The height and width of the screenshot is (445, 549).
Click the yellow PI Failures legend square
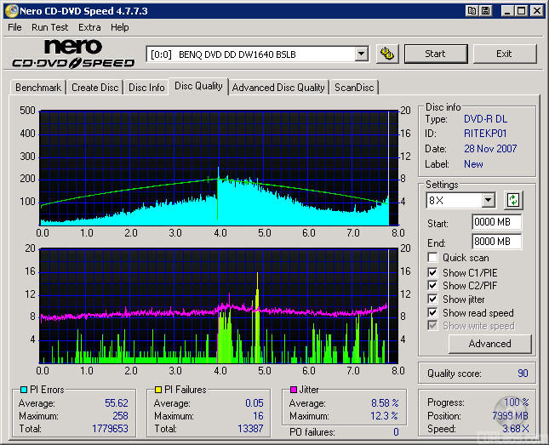point(157,390)
